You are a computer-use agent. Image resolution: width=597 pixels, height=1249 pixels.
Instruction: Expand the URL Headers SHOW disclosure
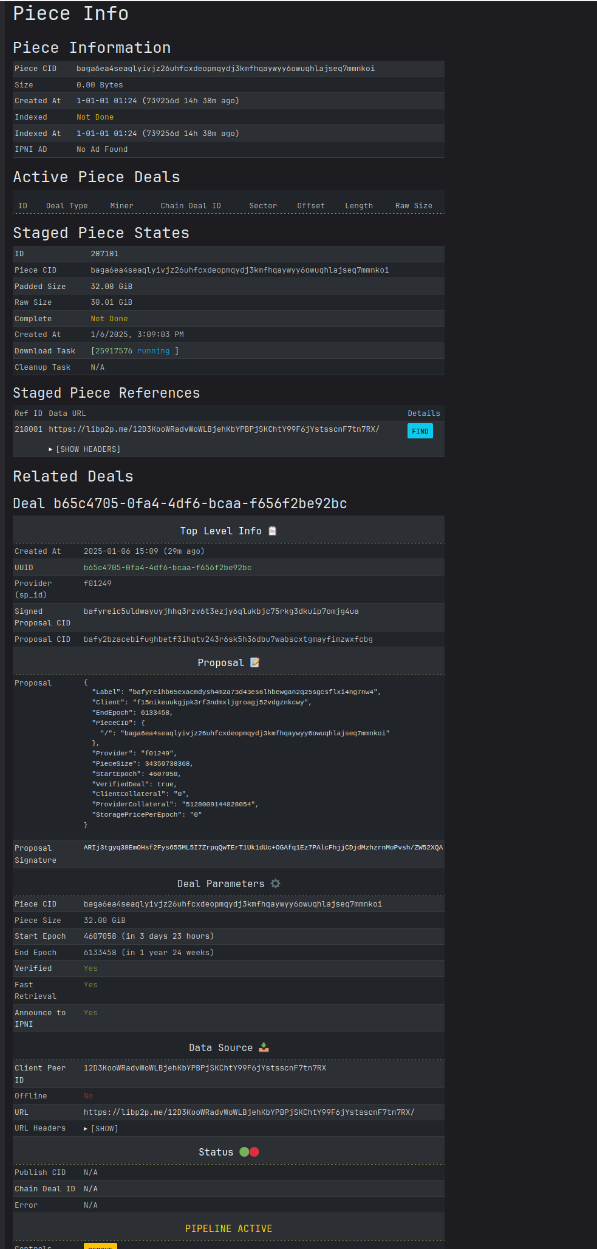click(101, 1128)
